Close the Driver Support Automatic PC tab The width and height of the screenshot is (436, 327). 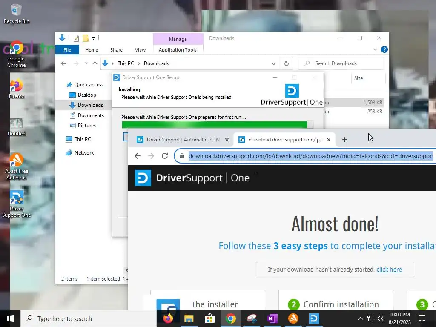point(227,140)
